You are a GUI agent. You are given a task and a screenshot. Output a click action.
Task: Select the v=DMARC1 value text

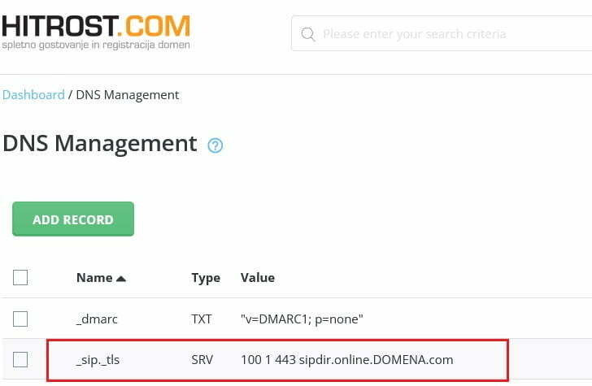301,319
